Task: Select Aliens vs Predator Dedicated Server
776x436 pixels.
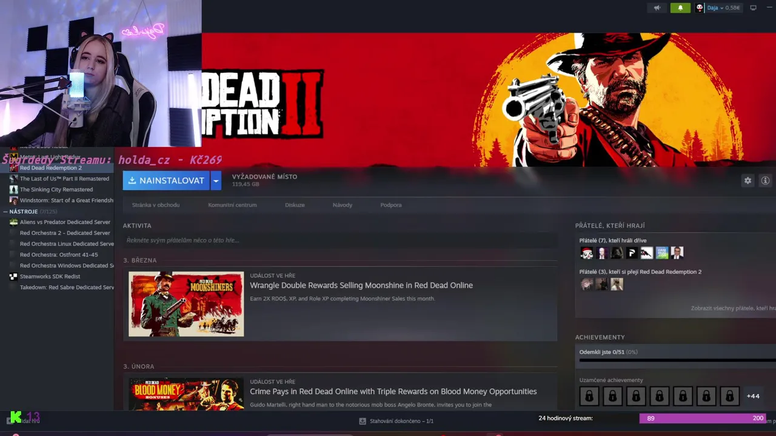Action: pyautogui.click(x=65, y=222)
